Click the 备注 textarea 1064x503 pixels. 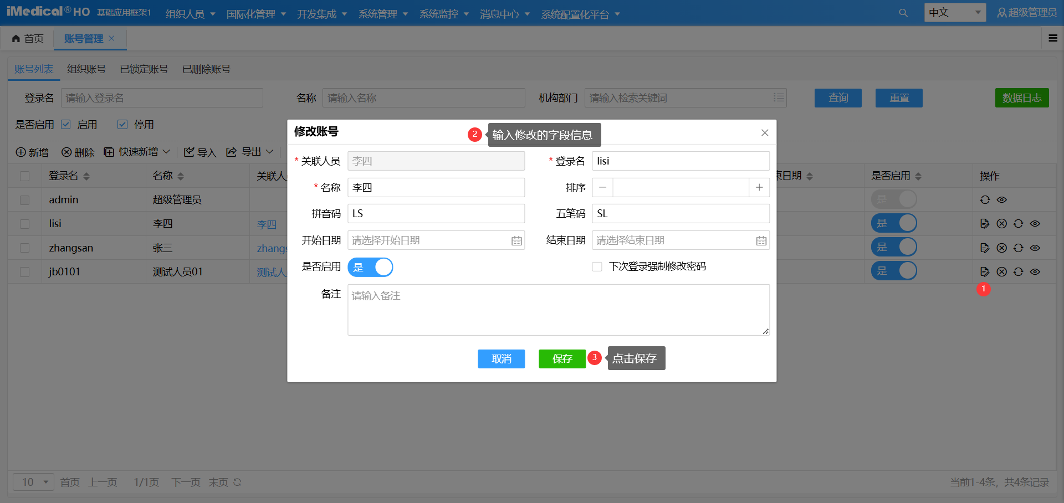coord(559,310)
